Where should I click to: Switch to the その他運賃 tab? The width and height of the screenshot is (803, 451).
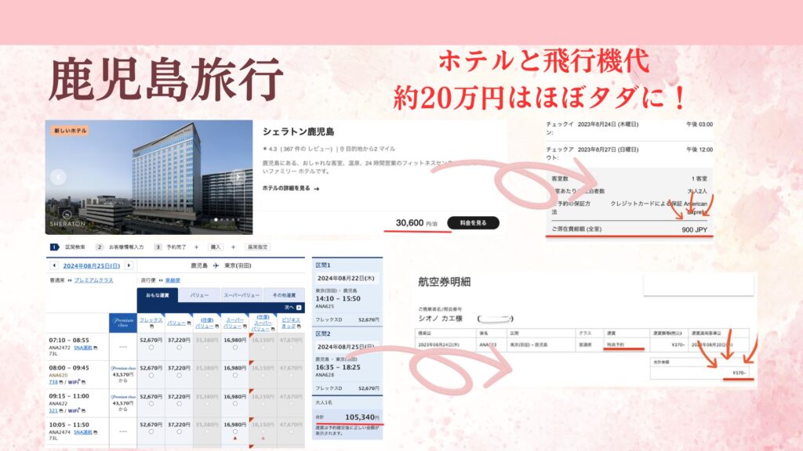(x=284, y=295)
